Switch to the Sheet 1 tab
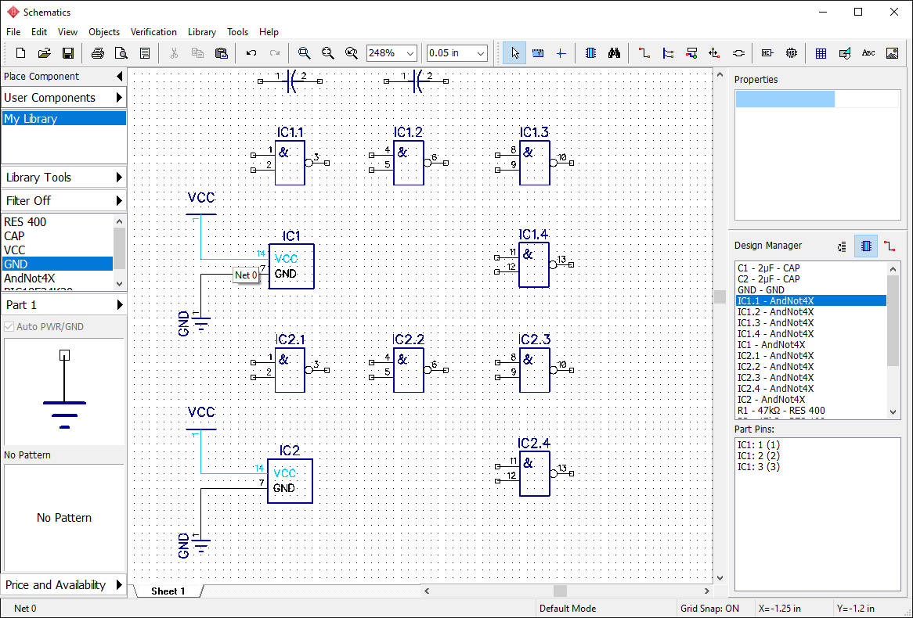Screen dimensions: 913x618 [168, 591]
